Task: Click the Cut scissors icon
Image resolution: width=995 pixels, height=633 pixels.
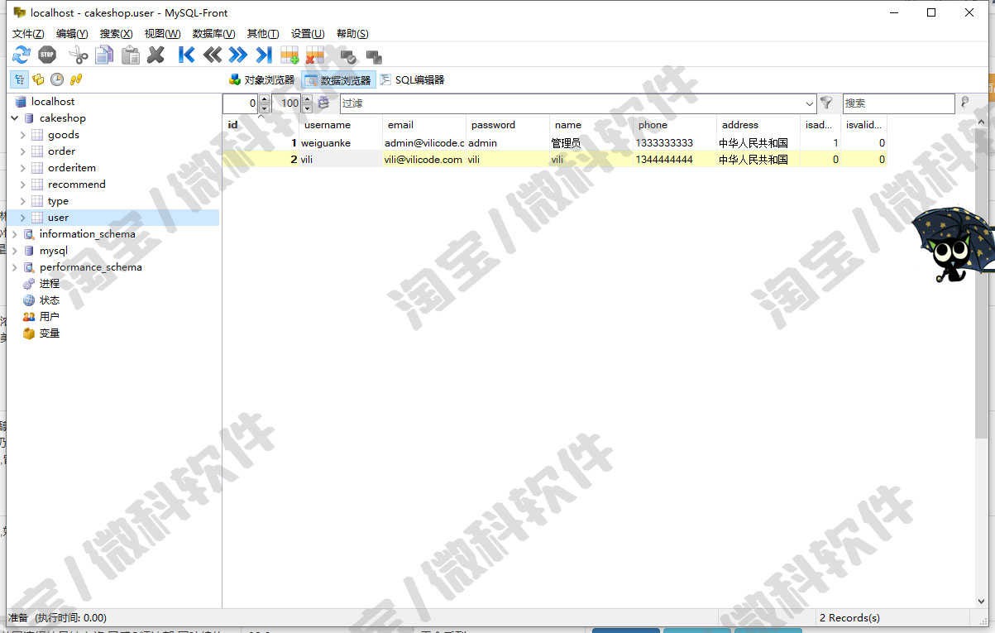Action: tap(78, 55)
